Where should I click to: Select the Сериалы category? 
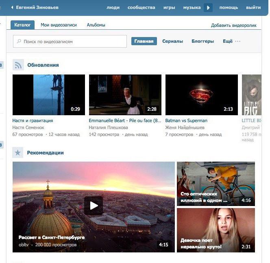tap(172, 41)
